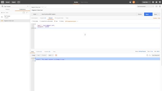Open the No Environment dropdown
The height and width of the screenshot is (91, 162).
click(146, 6)
